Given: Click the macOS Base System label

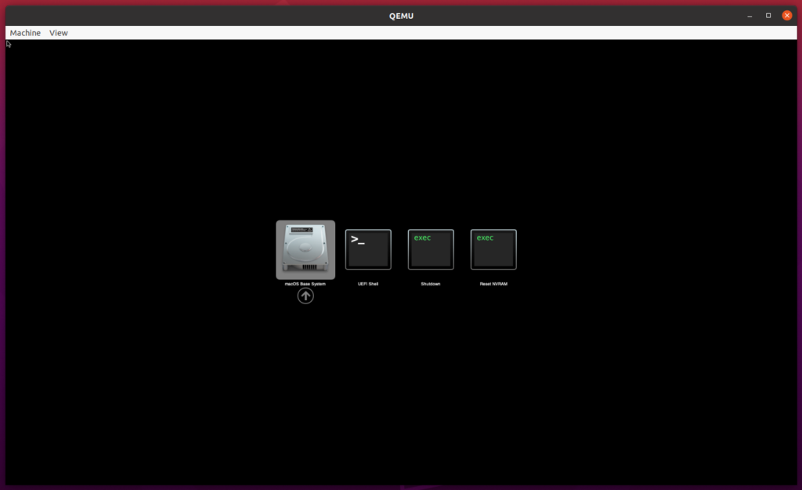Looking at the screenshot, I should pos(305,284).
